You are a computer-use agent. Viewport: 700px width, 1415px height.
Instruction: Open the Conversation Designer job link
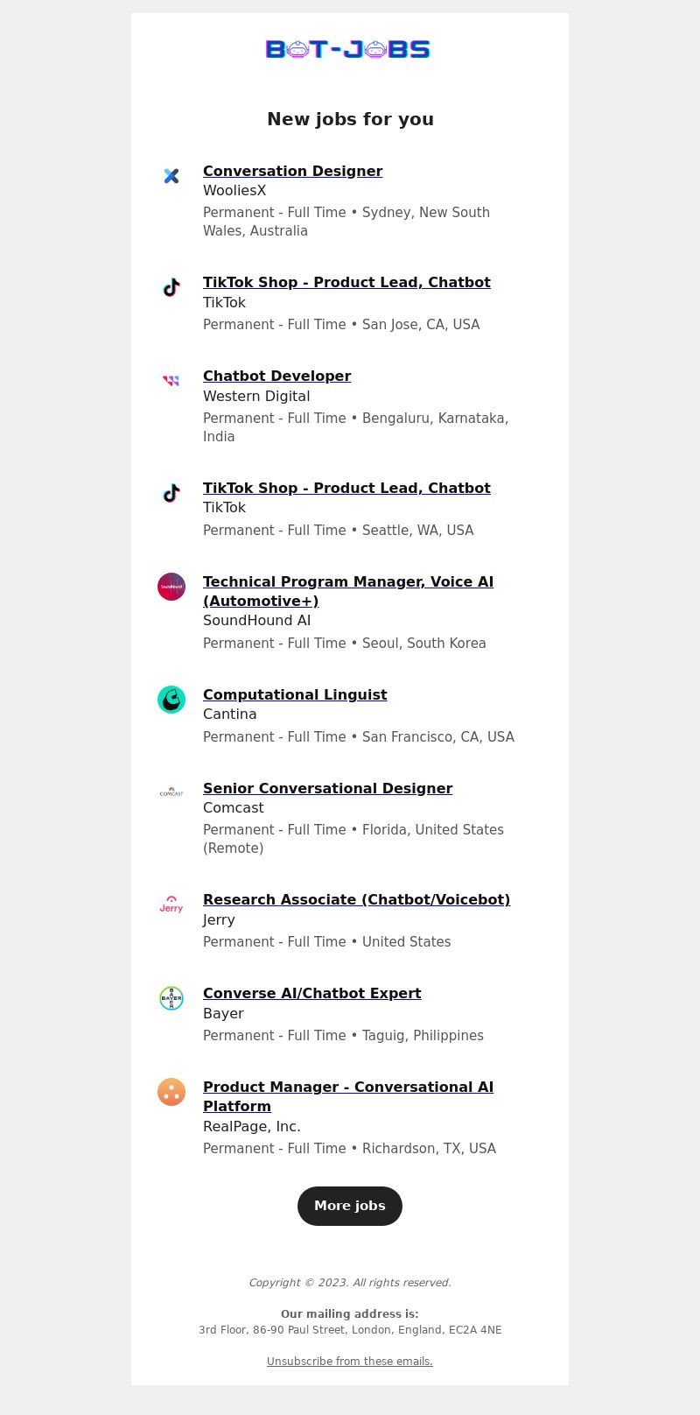click(x=292, y=171)
